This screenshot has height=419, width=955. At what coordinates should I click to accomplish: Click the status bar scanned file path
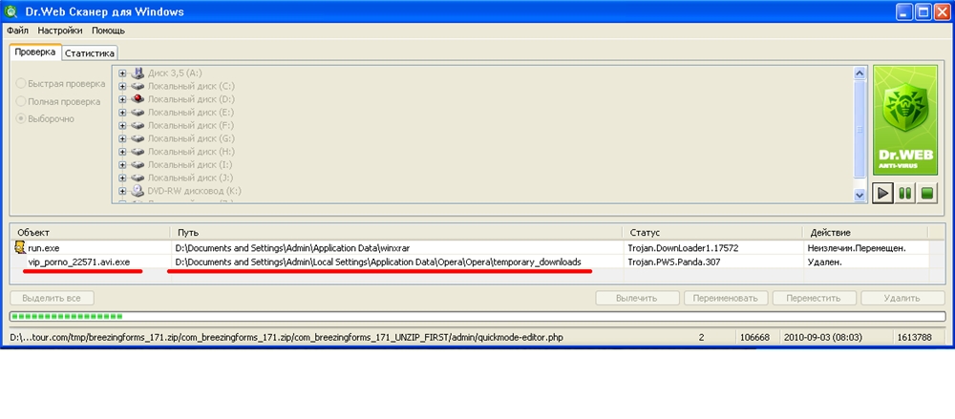[288, 337]
